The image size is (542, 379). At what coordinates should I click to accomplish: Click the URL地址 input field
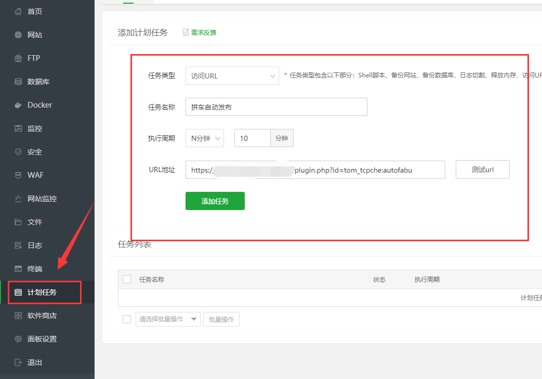[315, 170]
